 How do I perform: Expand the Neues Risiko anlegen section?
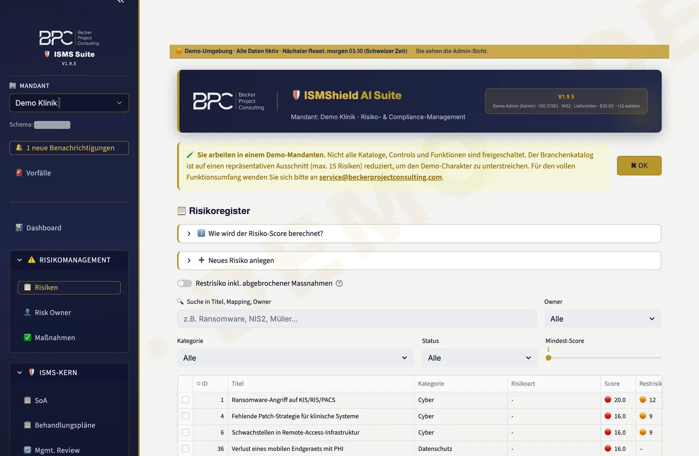pyautogui.click(x=419, y=260)
